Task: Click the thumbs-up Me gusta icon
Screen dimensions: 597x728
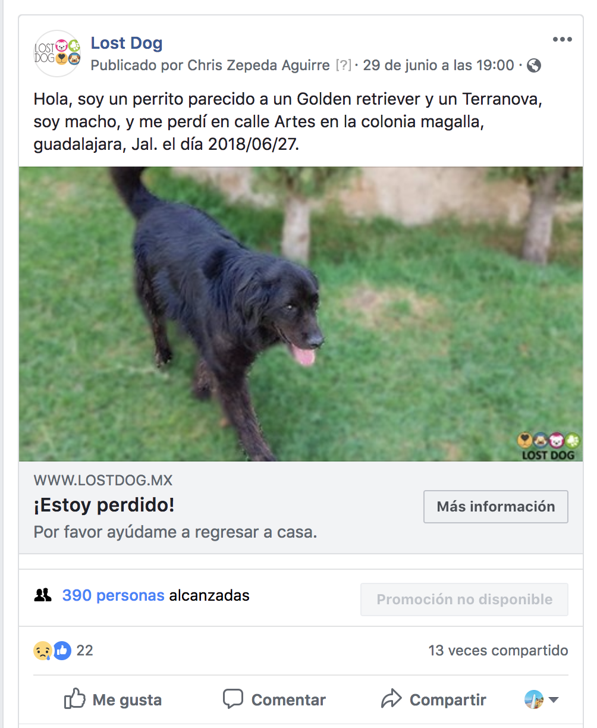Action: click(74, 699)
